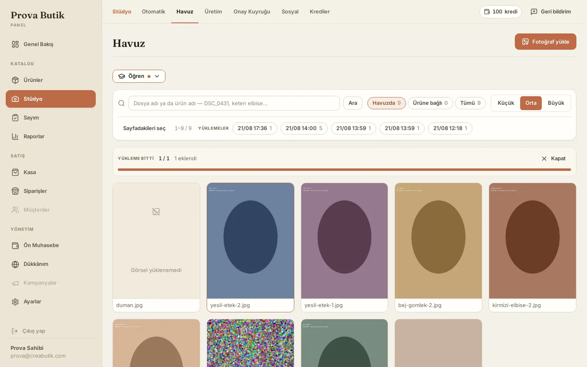
Task: Switch to the Sosyal tab
Action: 290,12
